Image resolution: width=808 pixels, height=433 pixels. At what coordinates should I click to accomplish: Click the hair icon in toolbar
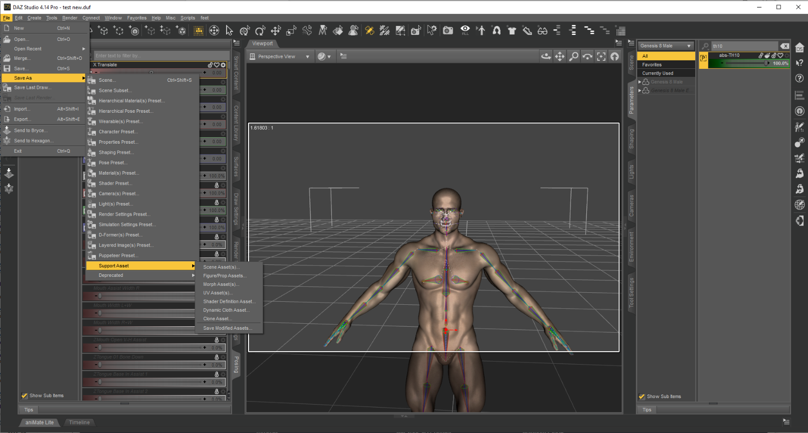coord(496,31)
